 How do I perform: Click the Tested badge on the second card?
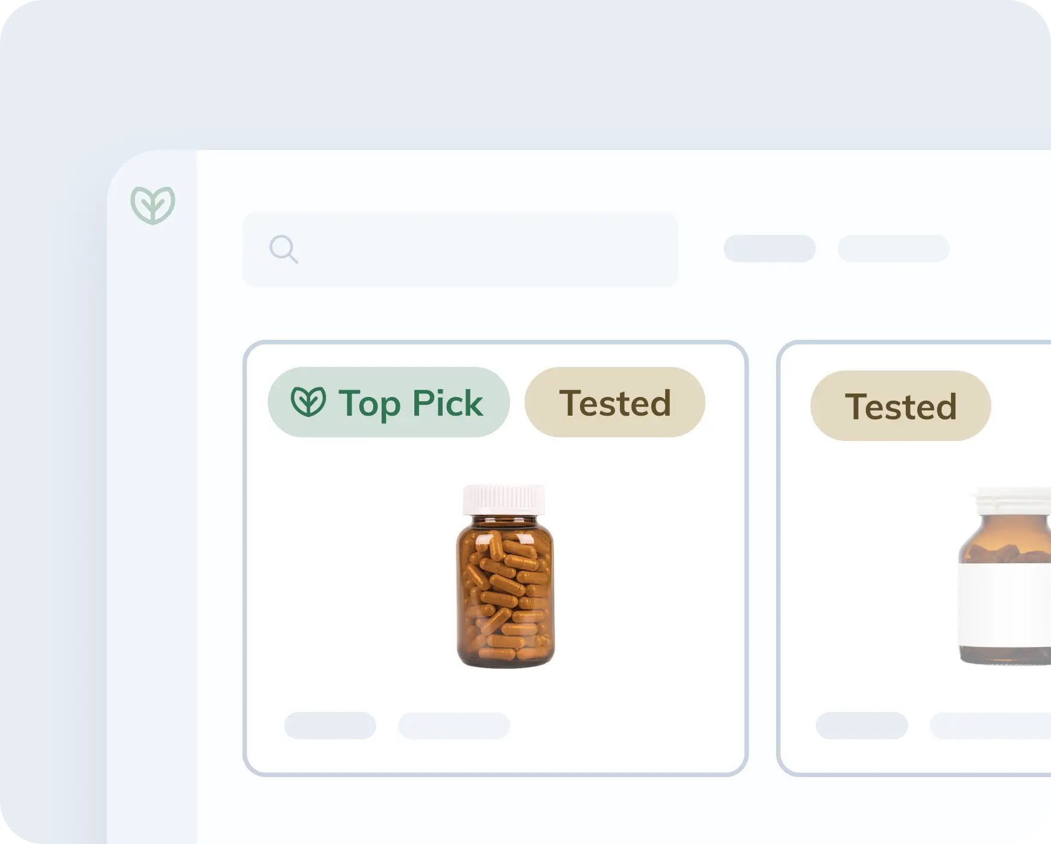pyautogui.click(x=900, y=406)
